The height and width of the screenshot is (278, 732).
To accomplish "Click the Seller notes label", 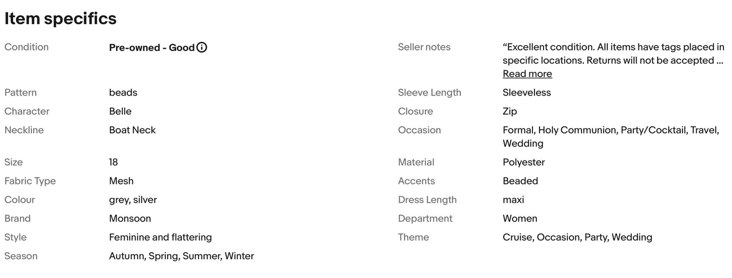I will tap(424, 47).
